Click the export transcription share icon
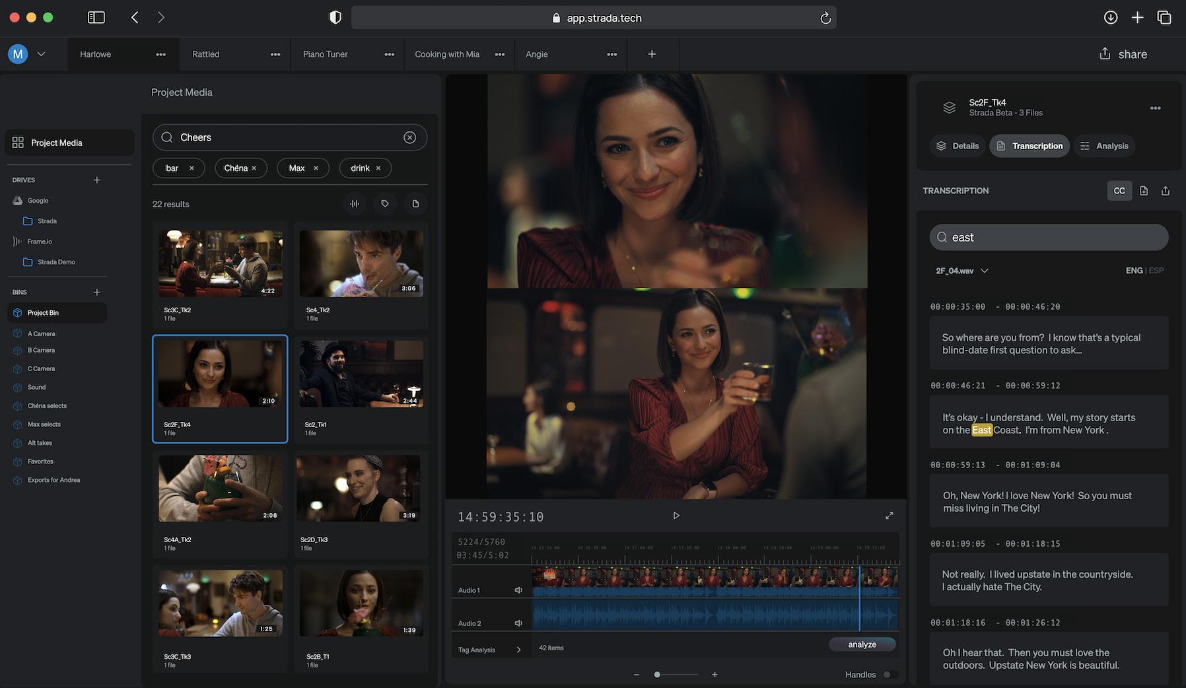This screenshot has height=688, width=1186. coord(1166,191)
